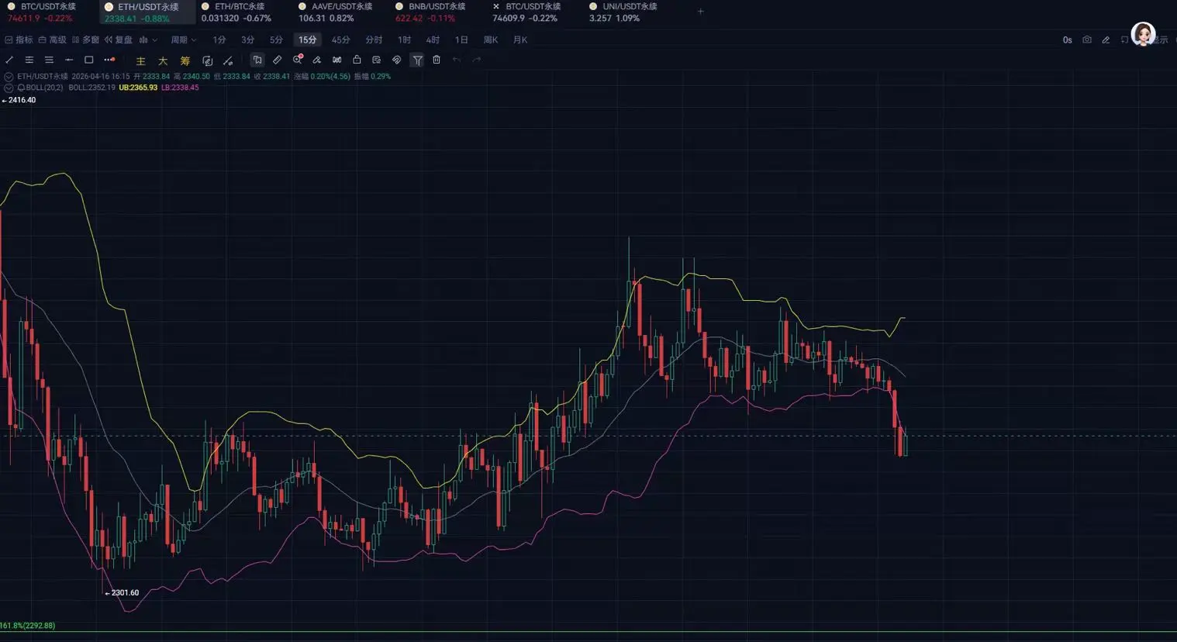
Task: Toggle the funnel filter icon
Action: click(x=417, y=60)
